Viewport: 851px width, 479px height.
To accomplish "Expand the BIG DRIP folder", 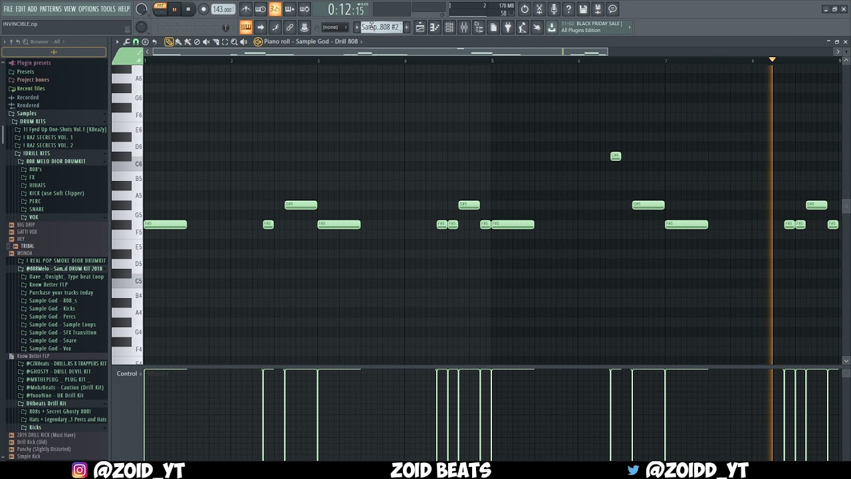I will [x=25, y=225].
